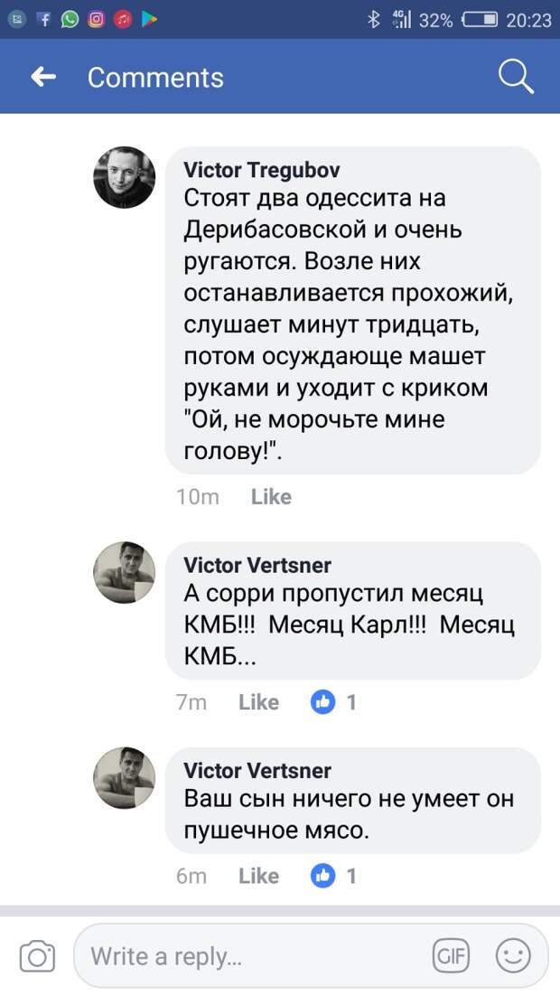Tap the like reaction icon on КМБ comment
This screenshot has width=560, height=996.
pos(323,701)
